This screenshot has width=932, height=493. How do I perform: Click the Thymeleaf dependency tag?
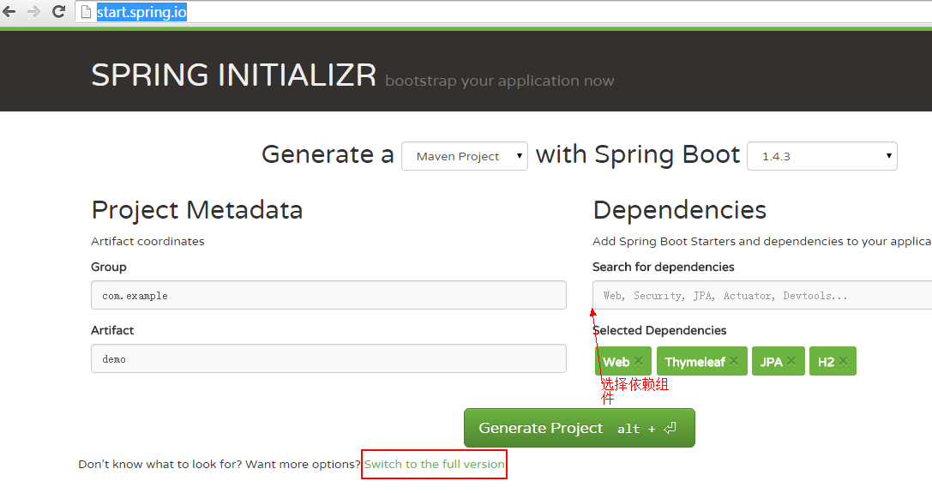point(702,361)
